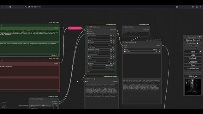Image resolution: width=203 pixels, height=114 pixels.
Task: Open the browser extensions puzzle icon
Action: (197, 7)
